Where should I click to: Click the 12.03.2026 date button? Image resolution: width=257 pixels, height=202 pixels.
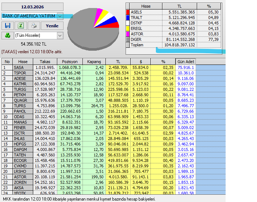pyautogui.click(x=32, y=7)
